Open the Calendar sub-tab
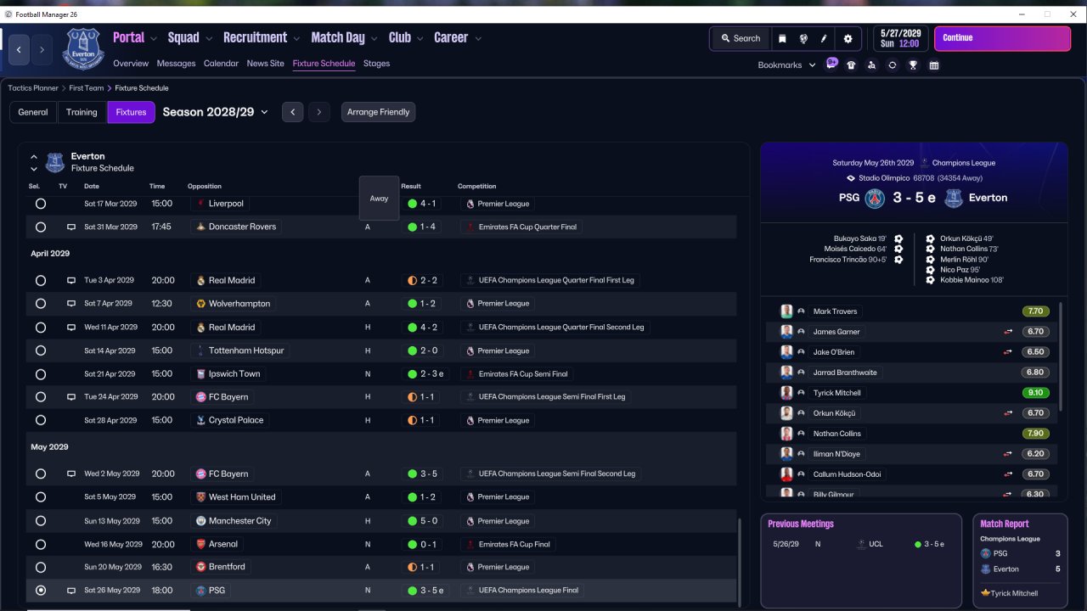The image size is (1087, 611). click(x=222, y=64)
